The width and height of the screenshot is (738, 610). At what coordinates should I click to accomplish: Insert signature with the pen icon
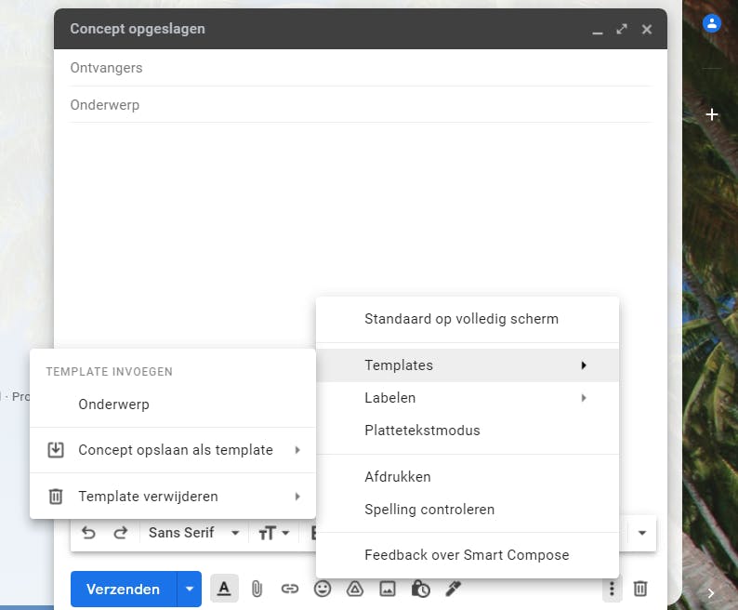click(x=453, y=589)
